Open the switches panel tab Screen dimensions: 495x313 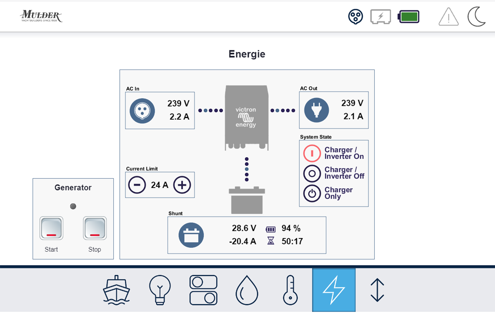(x=203, y=290)
